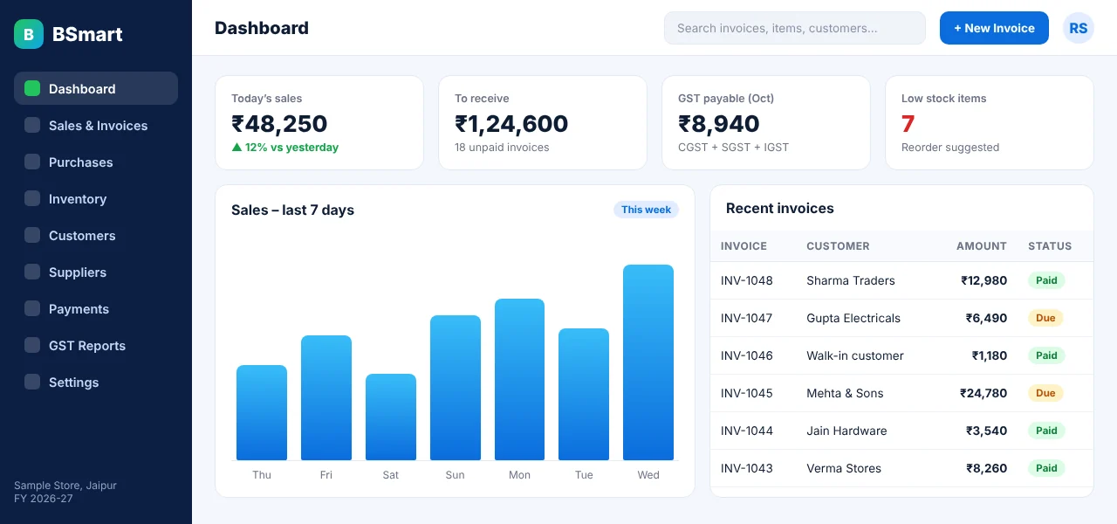Open the To receive card

pyautogui.click(x=543, y=122)
